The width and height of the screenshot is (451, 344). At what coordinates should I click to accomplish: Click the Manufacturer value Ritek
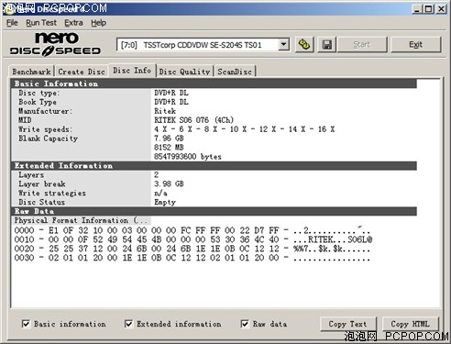coord(165,111)
